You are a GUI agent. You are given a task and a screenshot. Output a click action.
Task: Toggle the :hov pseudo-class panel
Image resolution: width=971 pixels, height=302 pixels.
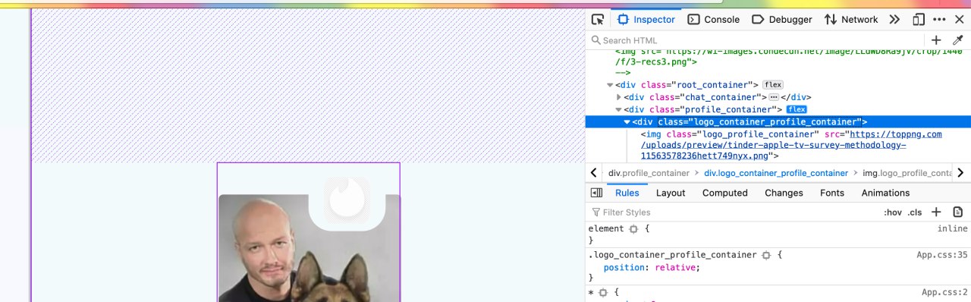[892, 212]
